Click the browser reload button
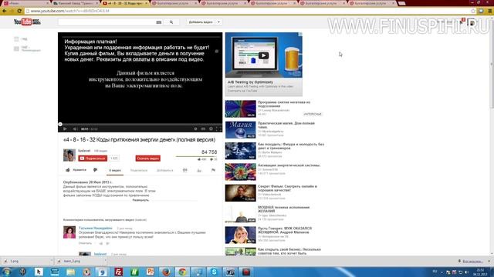Viewport: 494px width, 277px height. (x=19, y=11)
